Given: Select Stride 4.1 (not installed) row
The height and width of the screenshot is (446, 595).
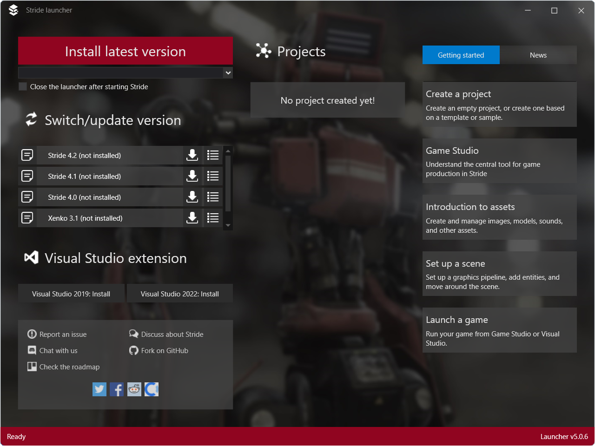Looking at the screenshot, I should click(110, 176).
